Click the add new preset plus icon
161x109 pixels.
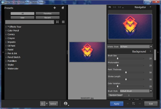pos(55,8)
